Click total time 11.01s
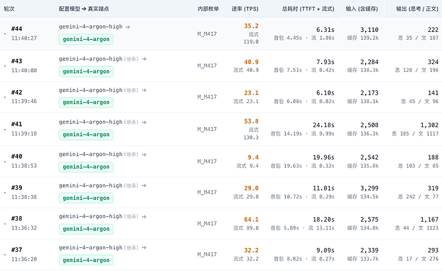Screen dimensions: 442x271 [x=323, y=189]
